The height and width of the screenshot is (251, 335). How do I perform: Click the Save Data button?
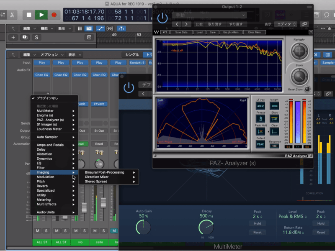click(181, 32)
